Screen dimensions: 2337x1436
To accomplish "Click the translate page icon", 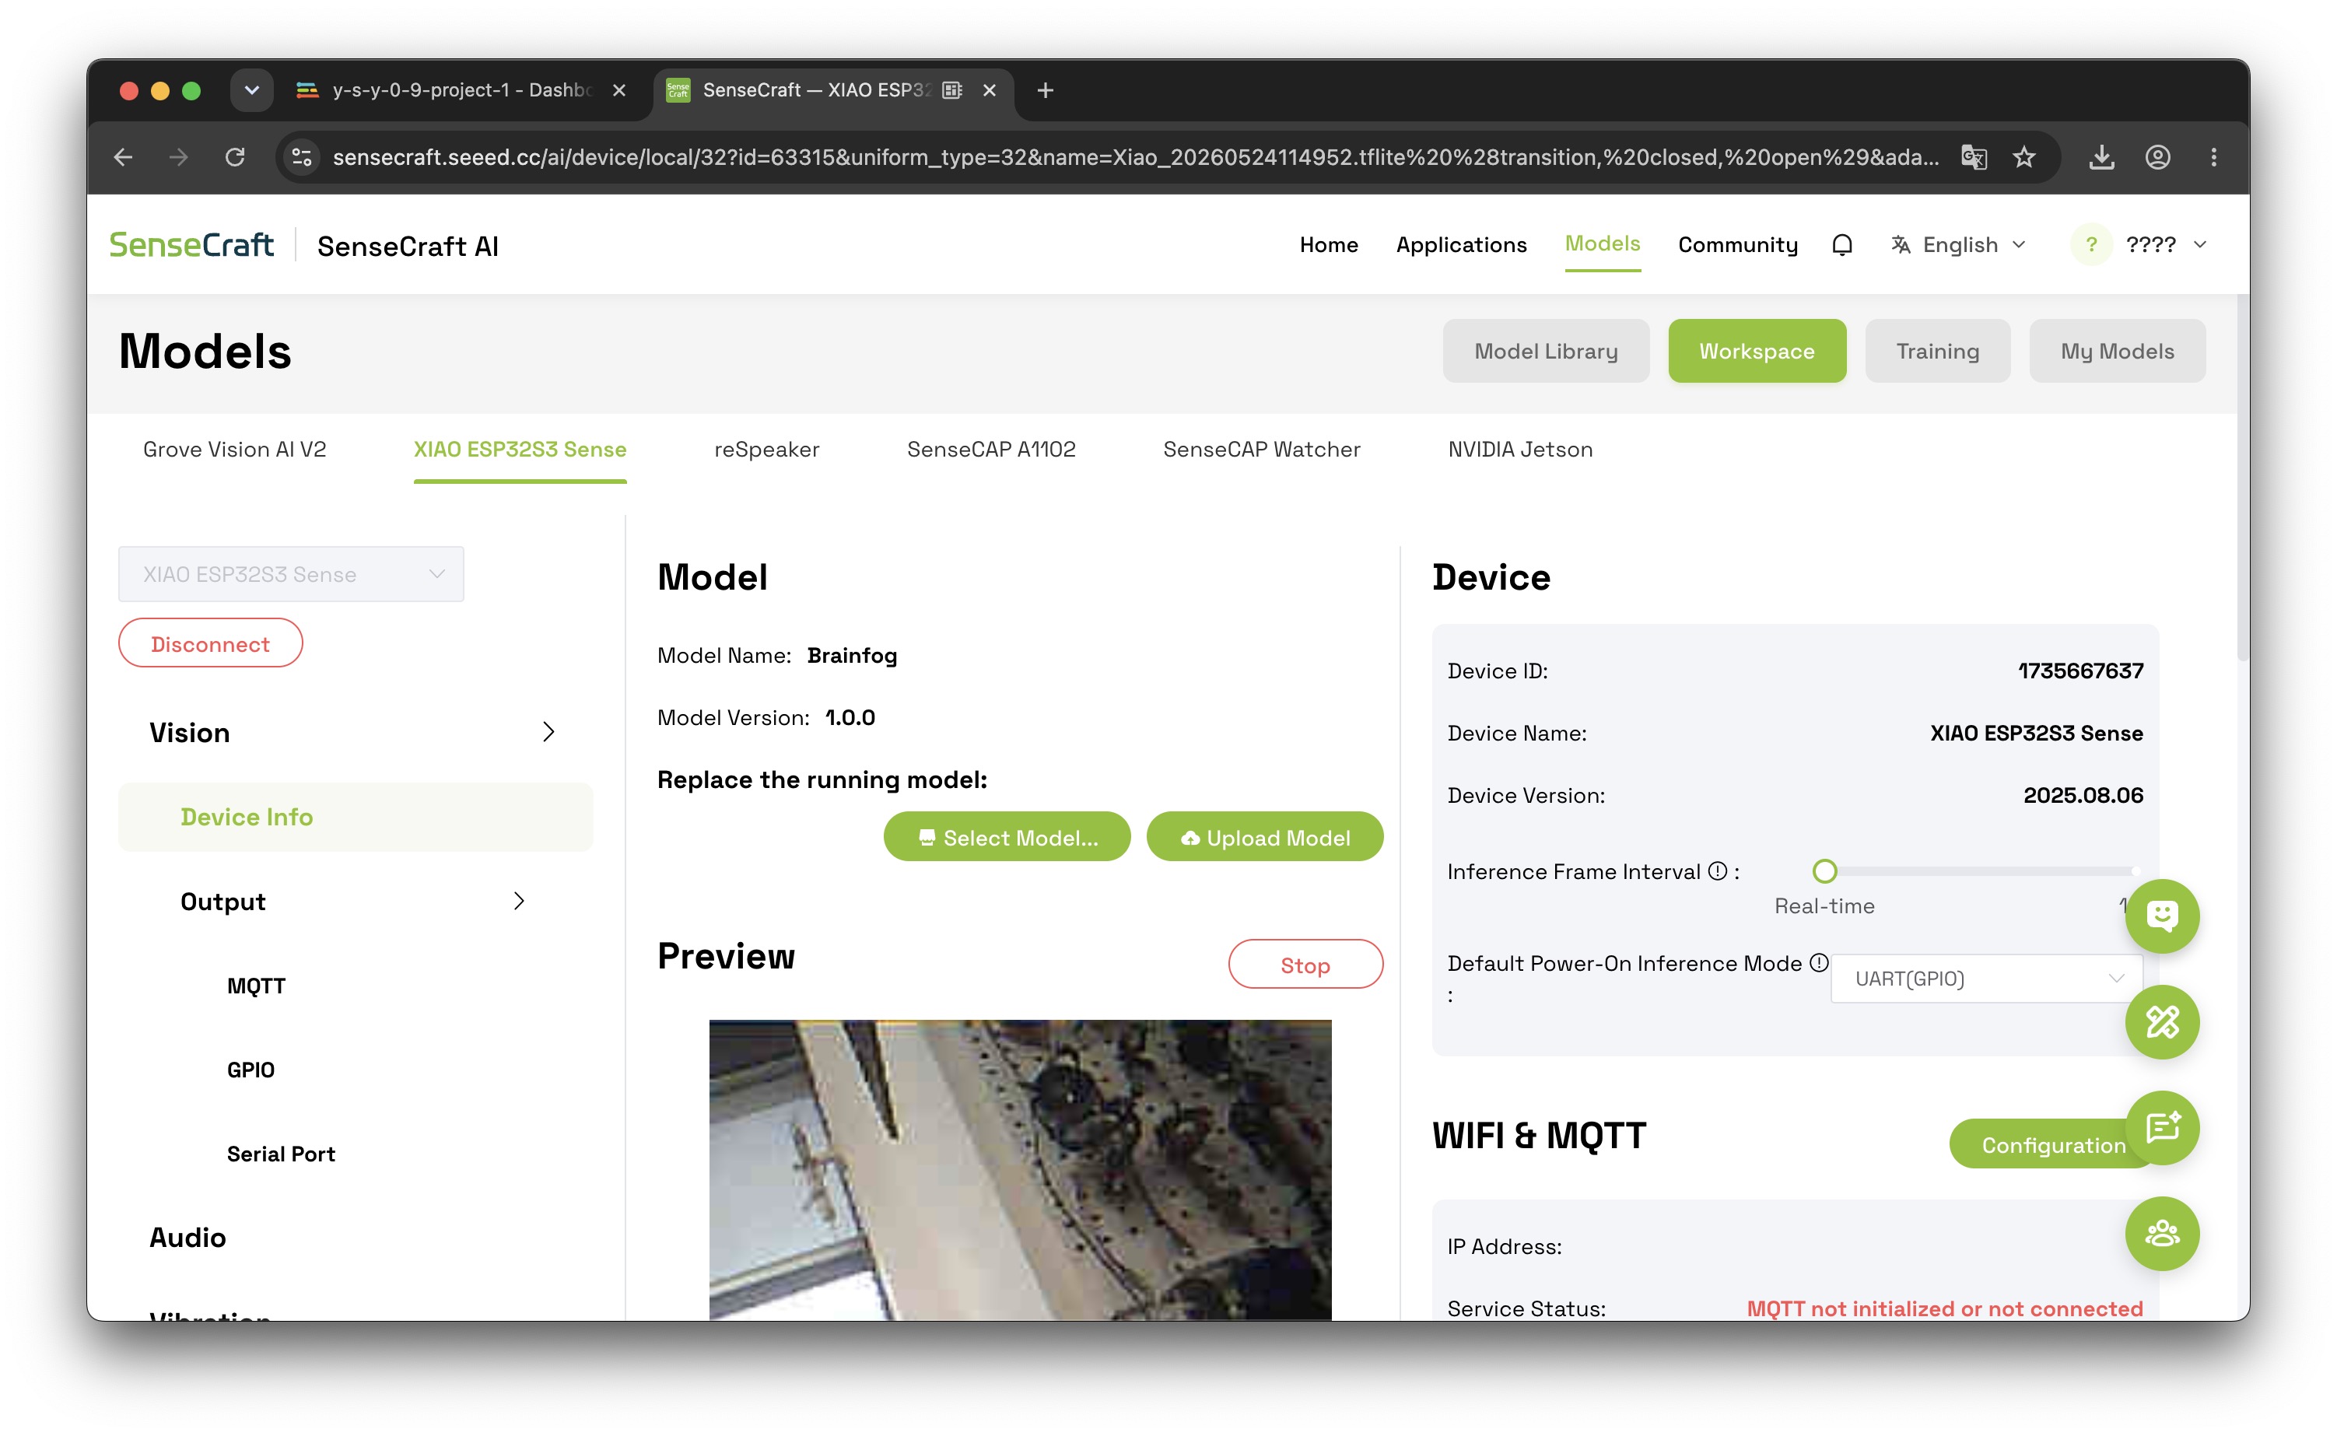I will tap(1973, 156).
